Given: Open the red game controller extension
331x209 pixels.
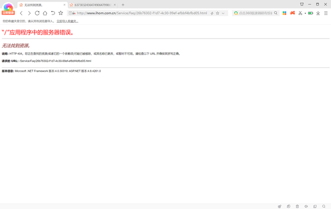Looking at the screenshot, I should pyautogui.click(x=293, y=13).
